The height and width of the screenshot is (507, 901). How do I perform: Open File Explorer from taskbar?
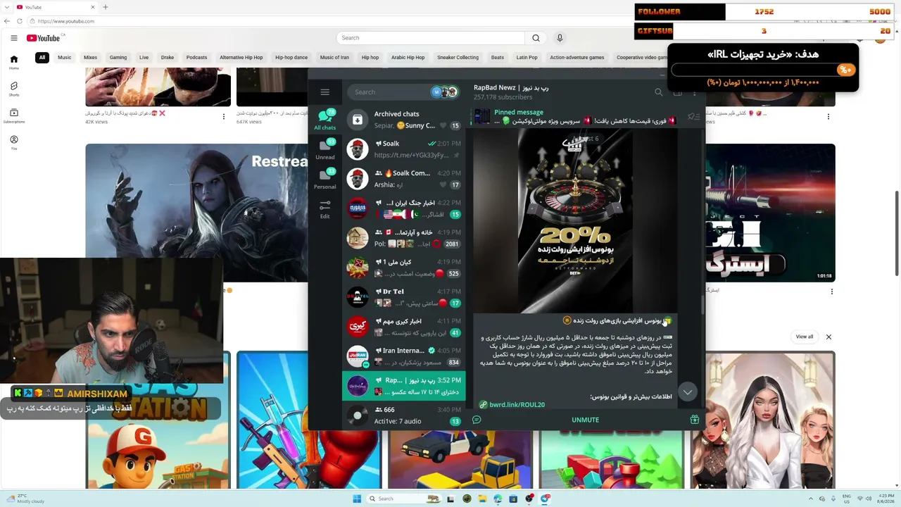pyautogui.click(x=482, y=499)
